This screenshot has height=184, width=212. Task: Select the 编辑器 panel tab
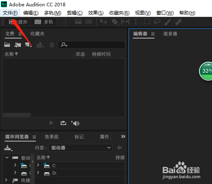tap(140, 34)
